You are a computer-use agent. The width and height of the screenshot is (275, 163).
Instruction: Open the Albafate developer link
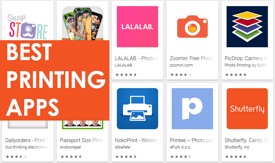click(123, 147)
